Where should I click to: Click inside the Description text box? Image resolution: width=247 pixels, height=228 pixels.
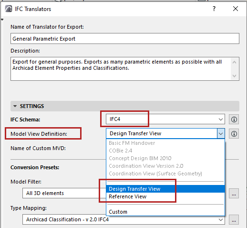[x=121, y=69]
